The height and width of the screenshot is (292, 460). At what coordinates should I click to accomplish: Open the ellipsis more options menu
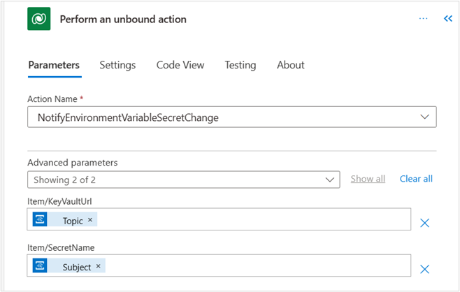tap(423, 19)
